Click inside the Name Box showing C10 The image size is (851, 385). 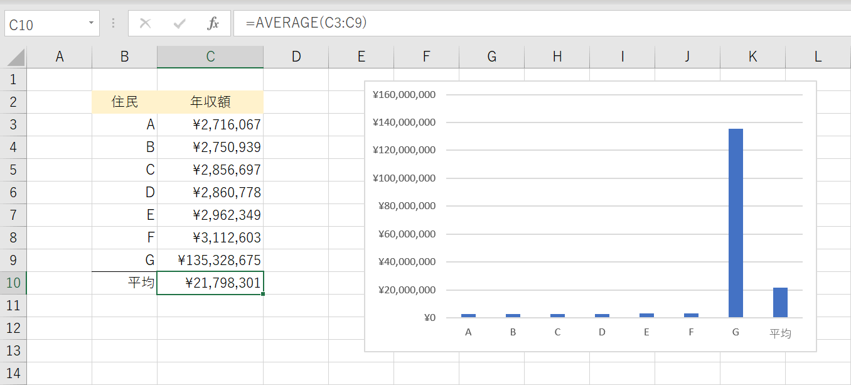point(44,24)
